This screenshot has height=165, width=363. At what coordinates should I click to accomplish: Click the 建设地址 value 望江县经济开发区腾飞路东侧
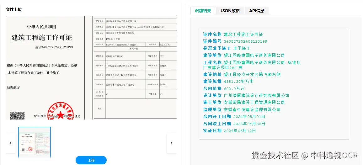tap(252, 75)
